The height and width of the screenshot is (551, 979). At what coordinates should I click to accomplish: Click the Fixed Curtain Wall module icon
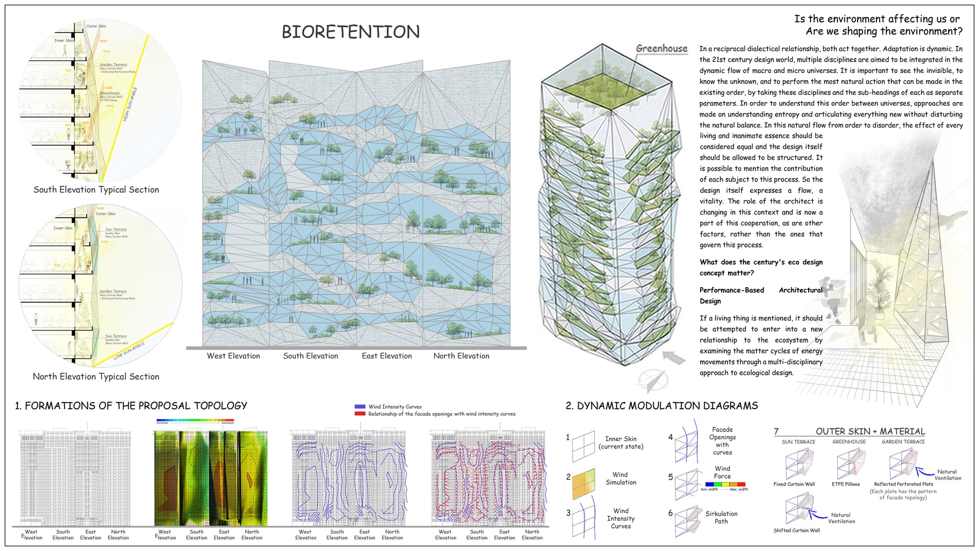click(799, 464)
